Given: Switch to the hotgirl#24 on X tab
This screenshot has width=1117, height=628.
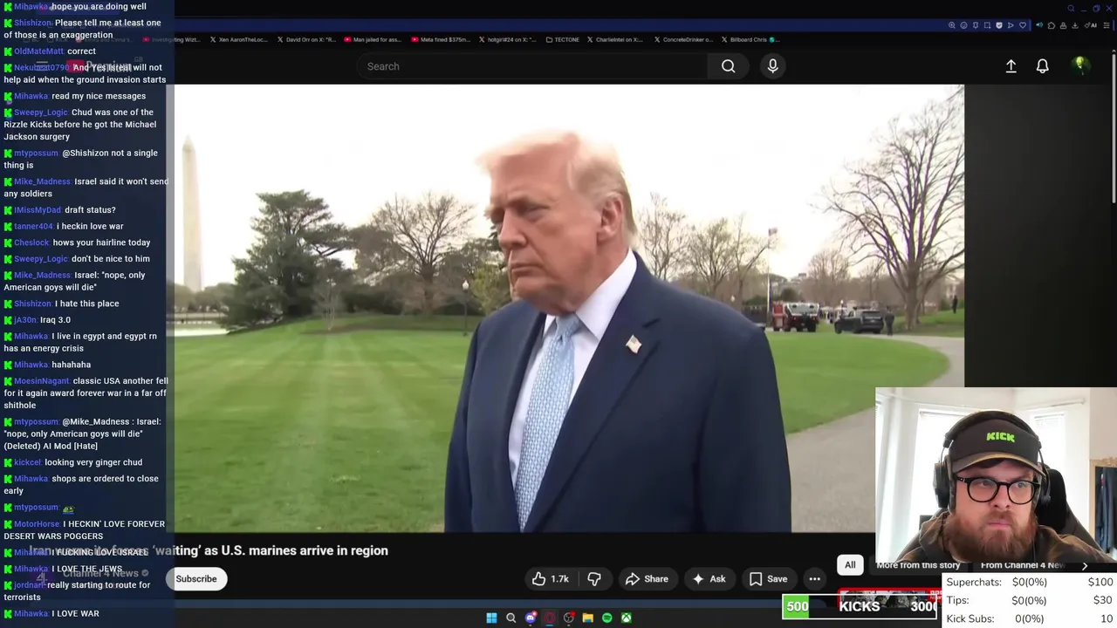Looking at the screenshot, I should coord(506,39).
